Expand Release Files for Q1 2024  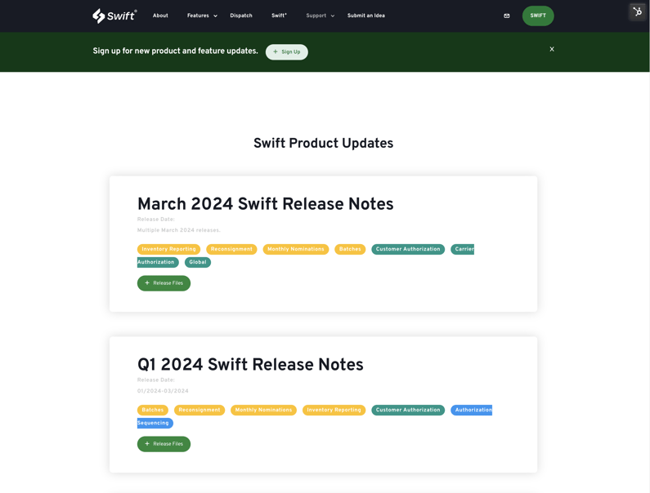coord(164,444)
